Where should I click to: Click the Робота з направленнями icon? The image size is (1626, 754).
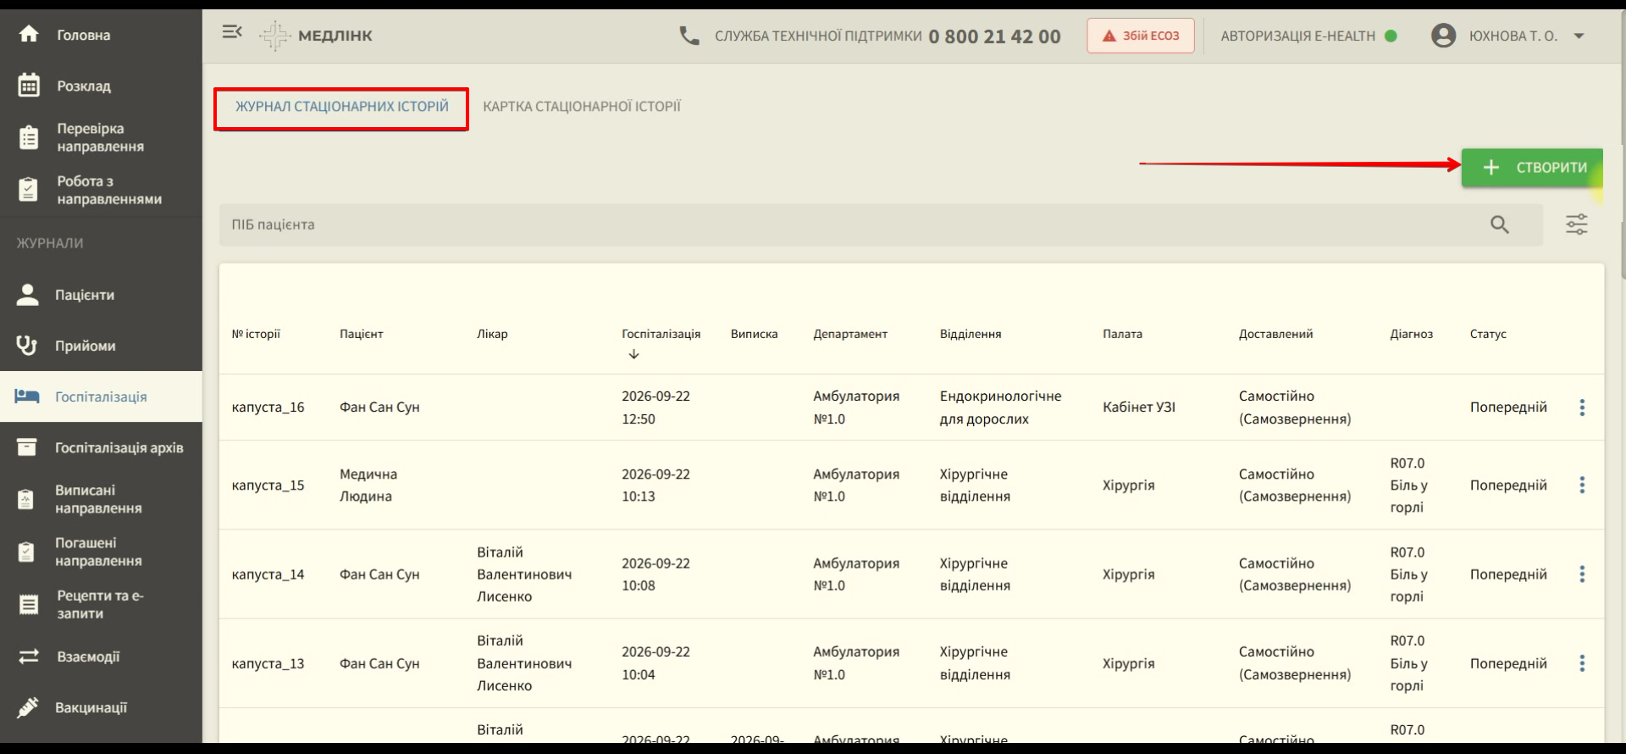click(29, 190)
